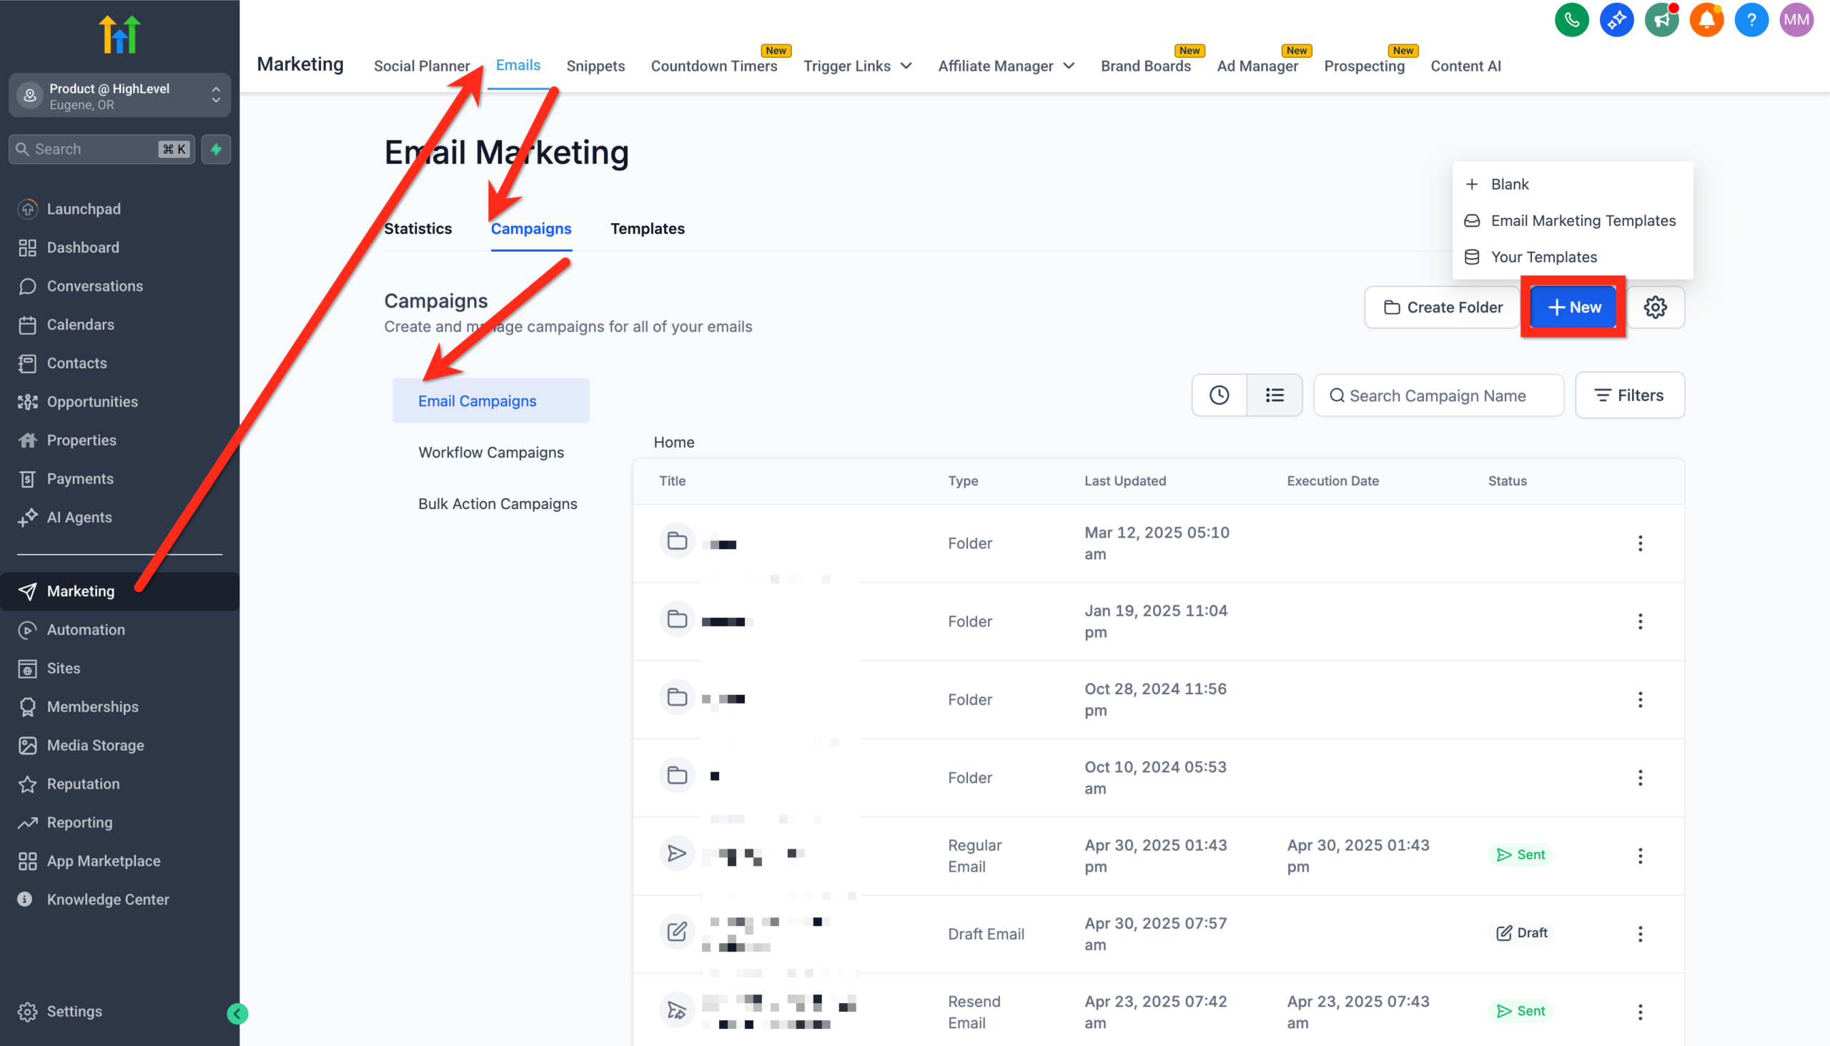
Task: Click the help question mark icon
Action: [x=1751, y=19]
